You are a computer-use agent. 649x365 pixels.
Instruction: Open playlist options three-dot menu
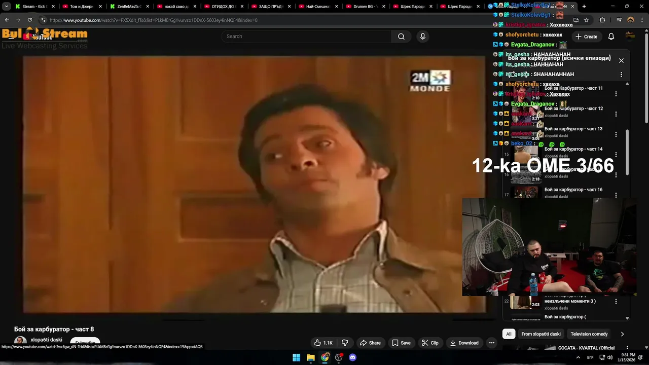tap(621, 75)
